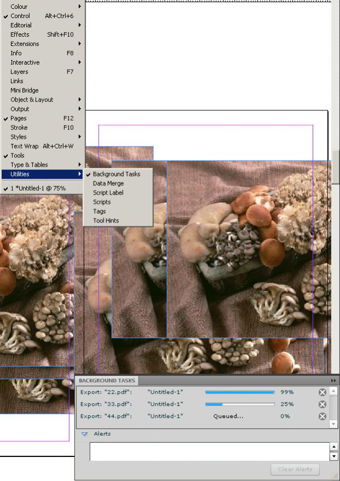Viewport: 340px width, 481px height.
Task: Expand the Object & Layout submenu
Action: 42,100
